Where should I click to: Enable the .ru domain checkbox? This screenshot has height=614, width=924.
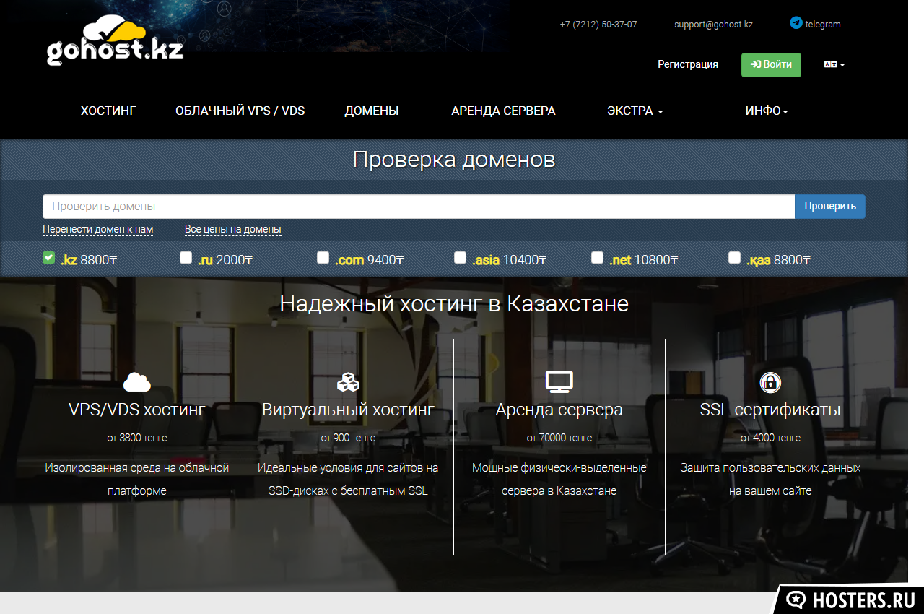tap(186, 258)
